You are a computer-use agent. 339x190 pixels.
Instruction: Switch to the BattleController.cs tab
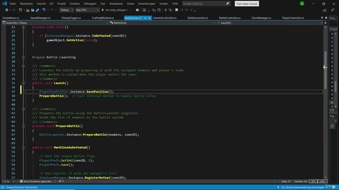point(230,18)
